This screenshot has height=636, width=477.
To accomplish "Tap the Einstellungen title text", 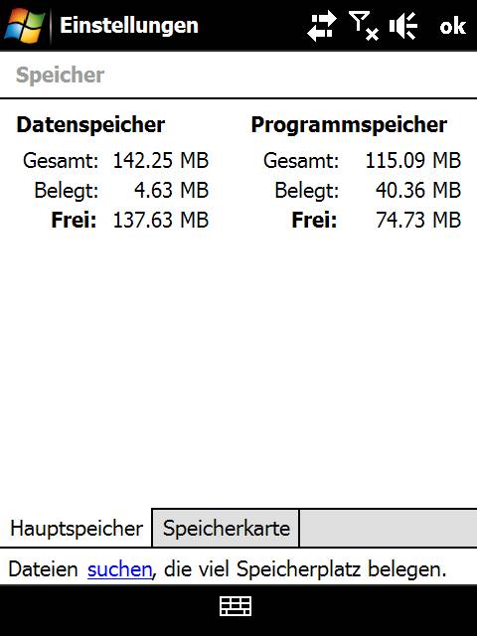I will [x=129, y=26].
